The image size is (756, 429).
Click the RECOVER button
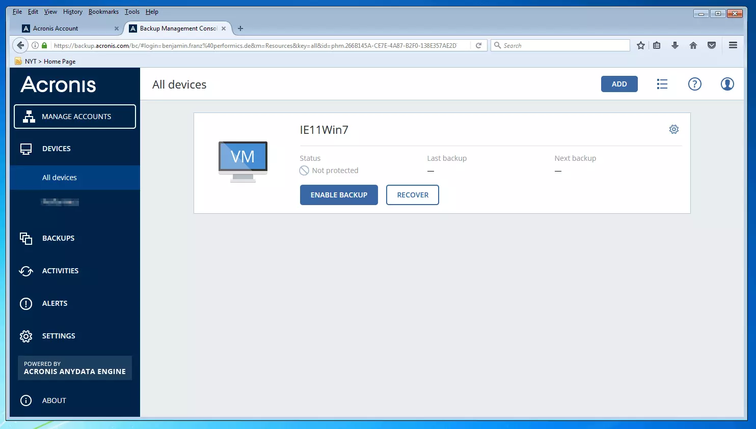[x=413, y=195]
